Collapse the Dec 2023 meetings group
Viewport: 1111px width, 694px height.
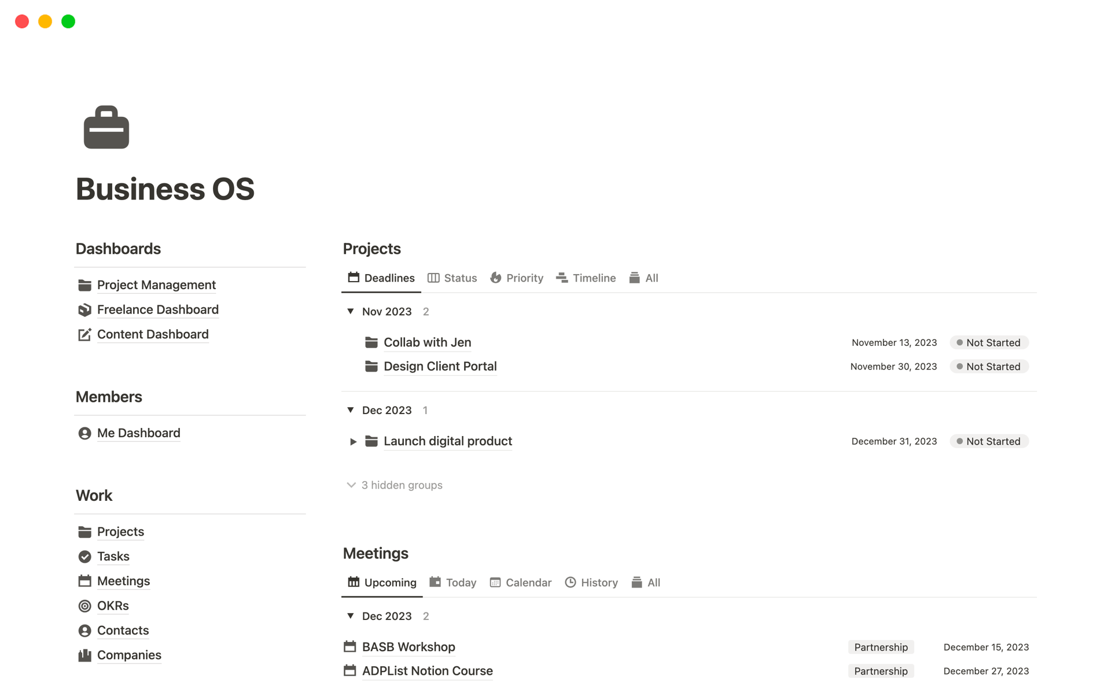351,616
